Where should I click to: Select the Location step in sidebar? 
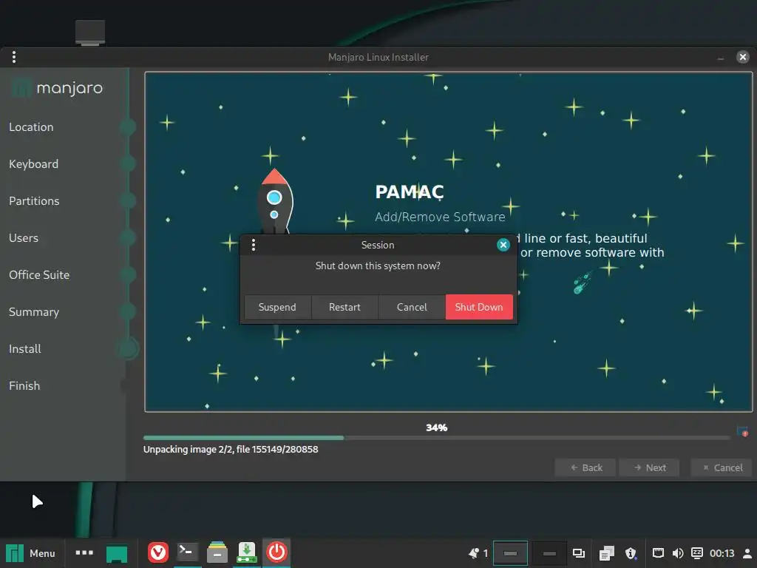[31, 127]
